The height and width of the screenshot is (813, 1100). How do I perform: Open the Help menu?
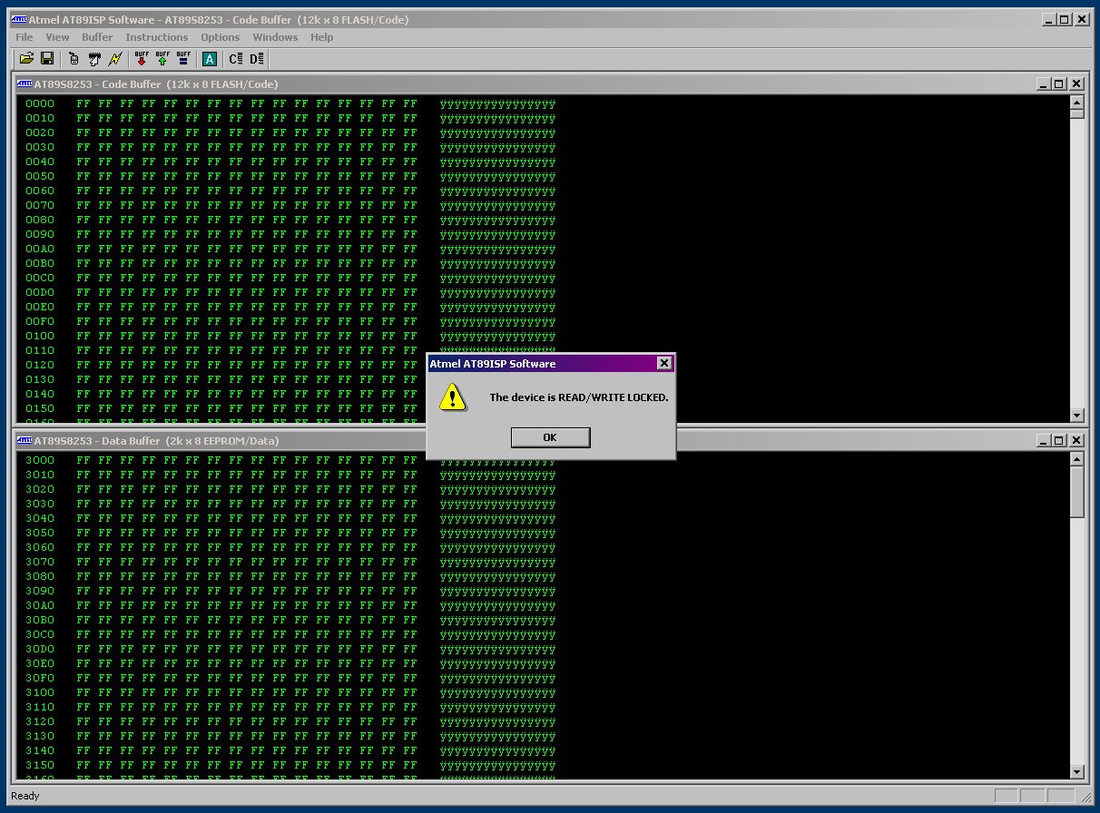(x=321, y=37)
